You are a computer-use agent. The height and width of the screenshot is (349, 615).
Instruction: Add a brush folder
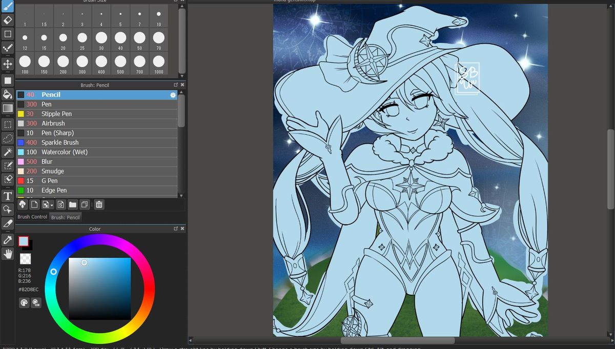(x=73, y=204)
